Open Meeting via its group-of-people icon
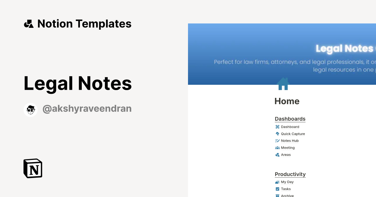The width and height of the screenshot is (376, 197). (277, 148)
